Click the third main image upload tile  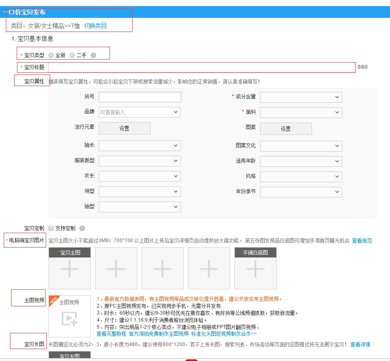coord(162,269)
